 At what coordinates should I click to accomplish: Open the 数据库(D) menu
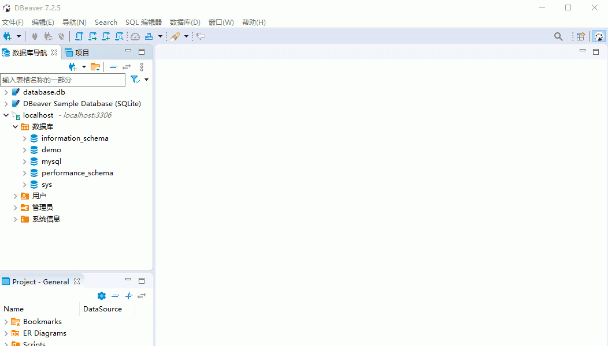click(185, 22)
